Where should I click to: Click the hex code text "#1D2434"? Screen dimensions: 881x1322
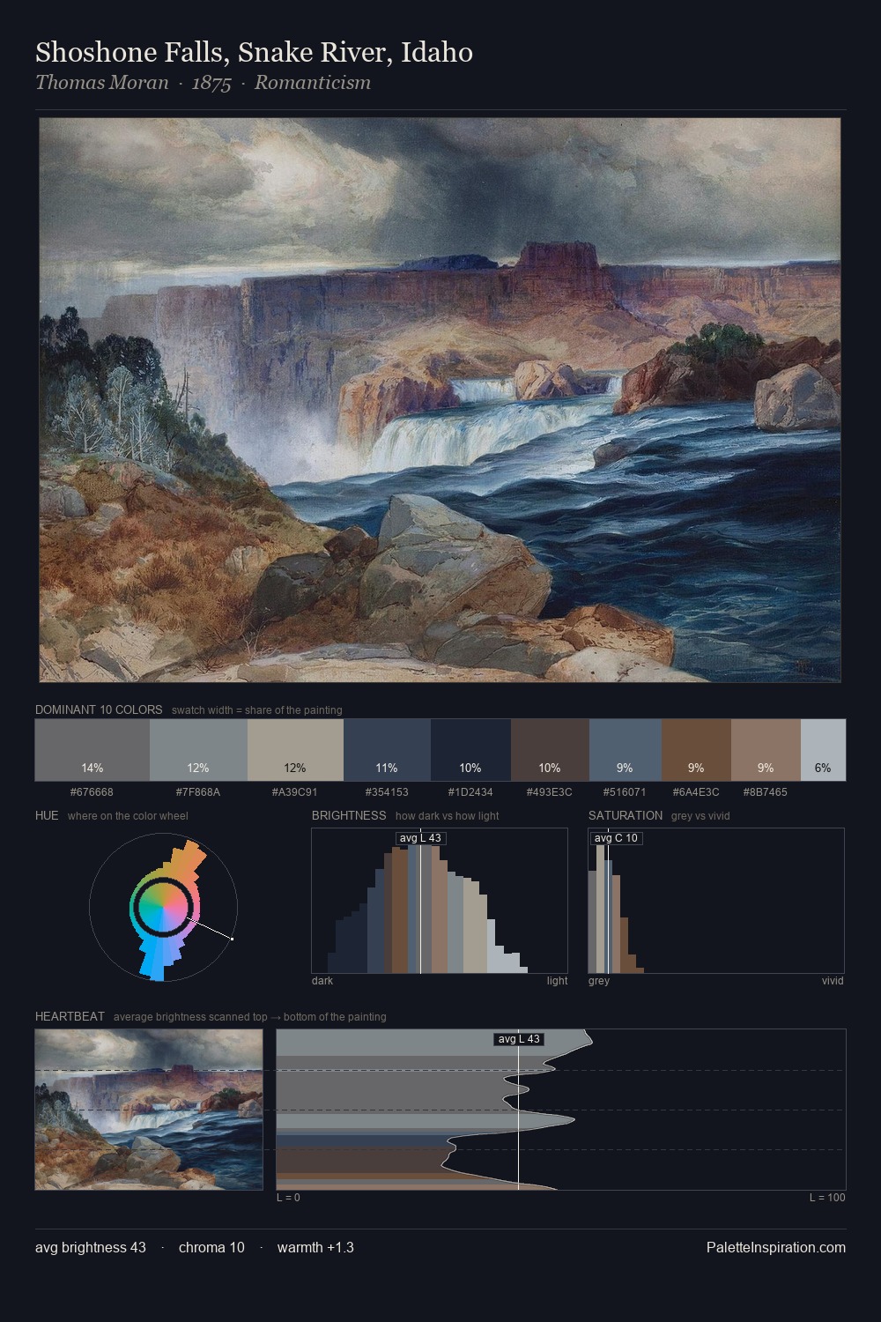[470, 791]
